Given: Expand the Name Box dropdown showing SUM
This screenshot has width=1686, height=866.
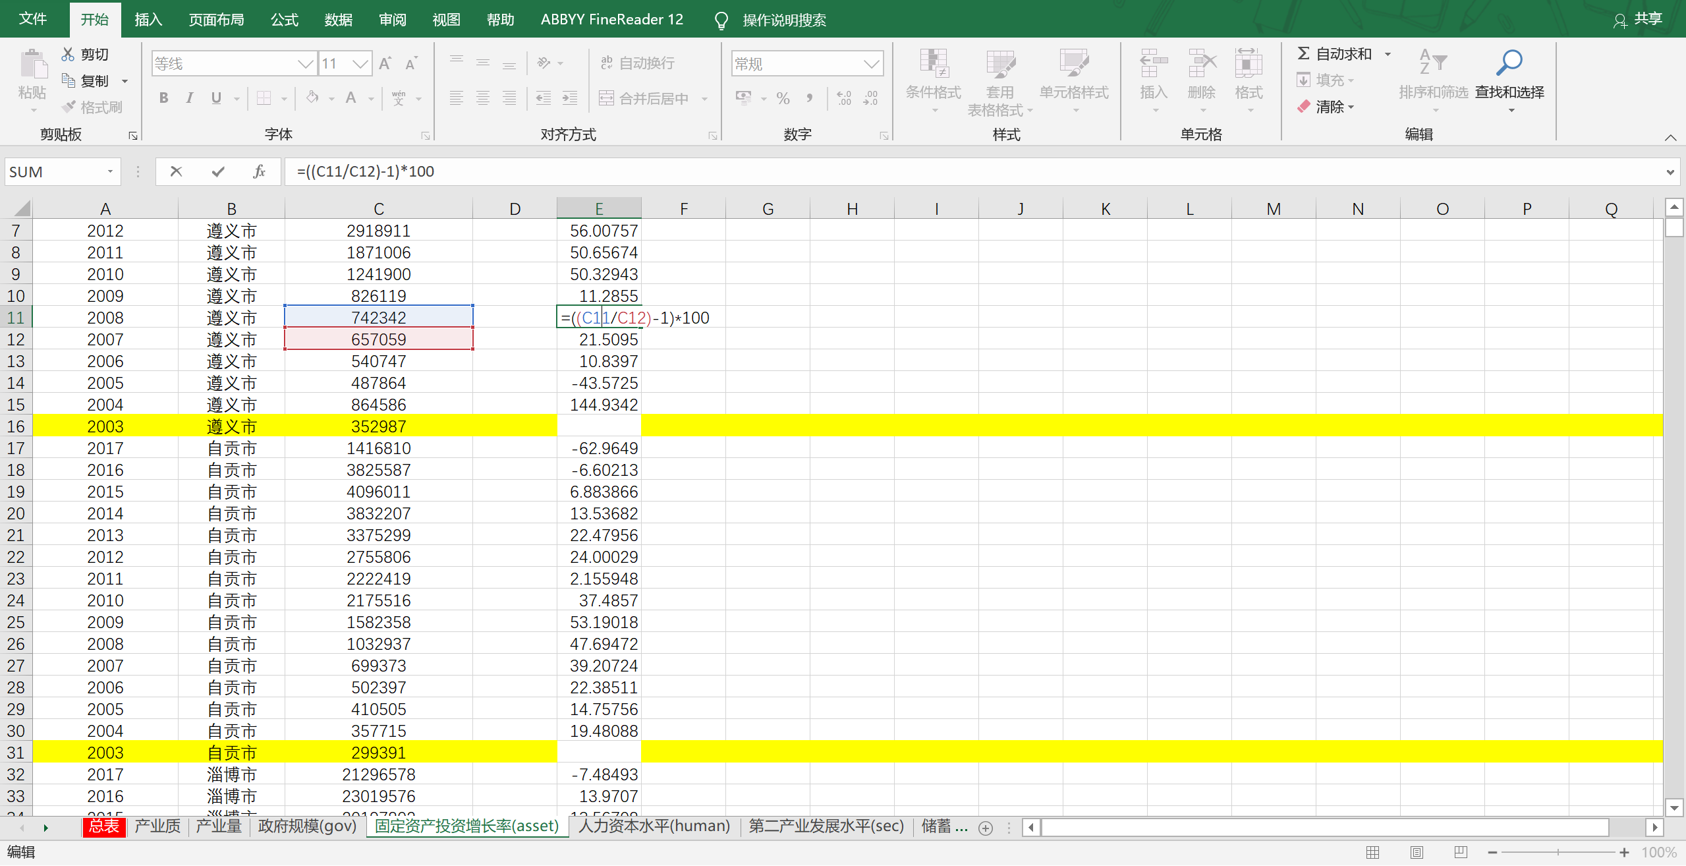Looking at the screenshot, I should point(110,172).
